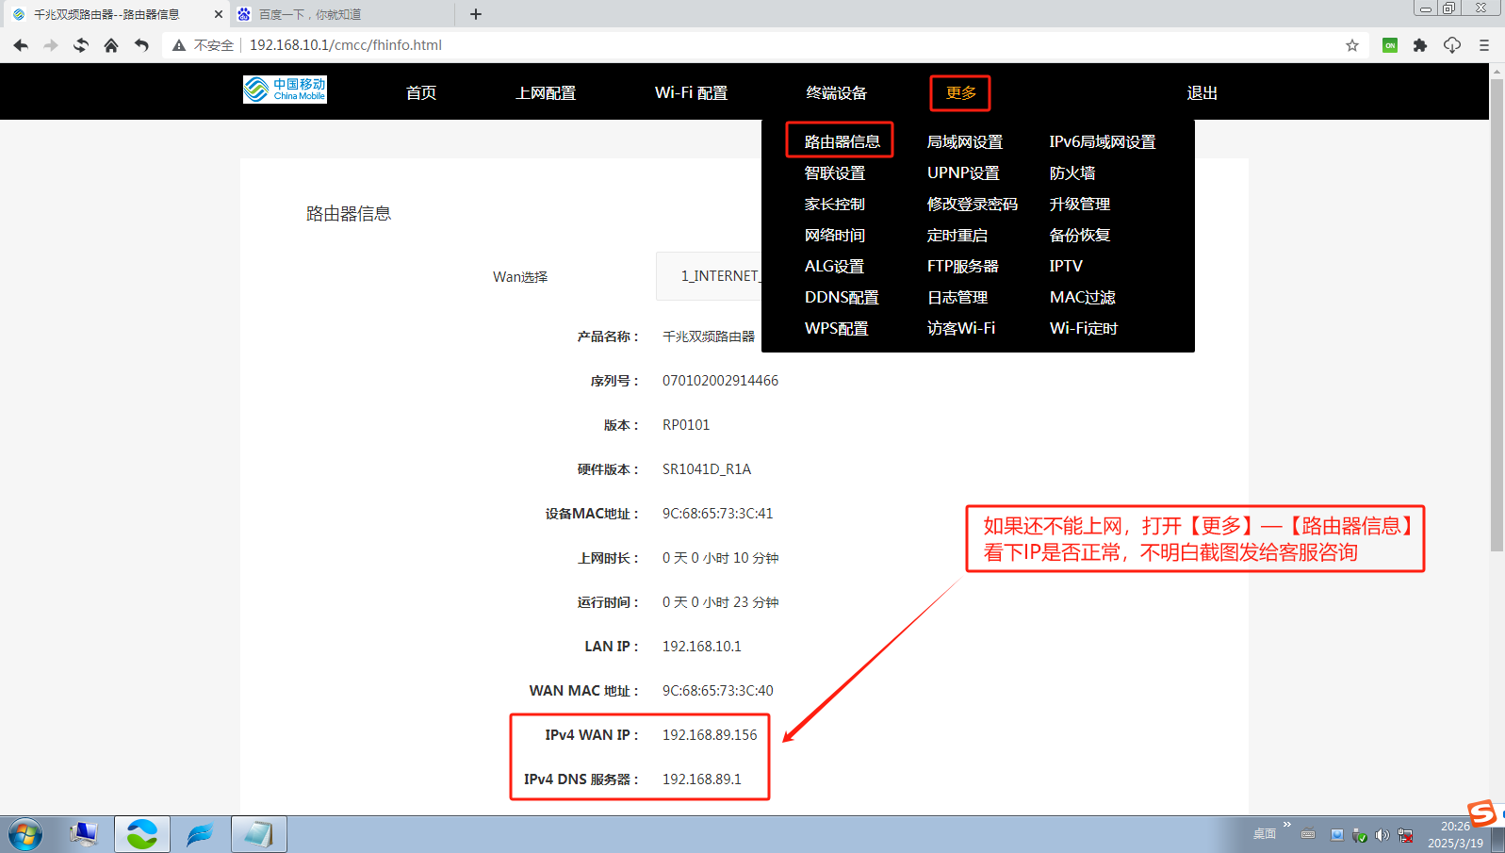This screenshot has height=853, width=1505.
Task: Open the green ON extension icon
Action: [1390, 45]
